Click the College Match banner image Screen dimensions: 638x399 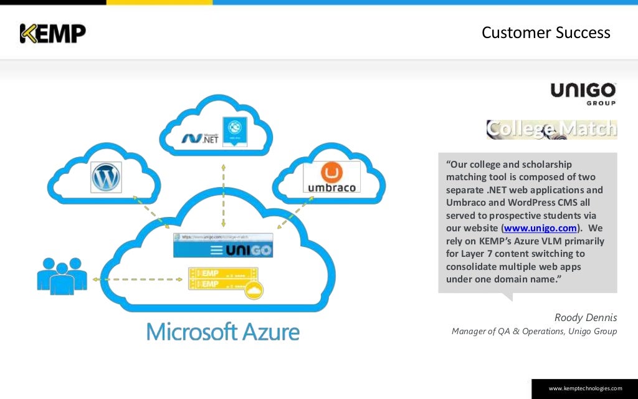click(552, 130)
